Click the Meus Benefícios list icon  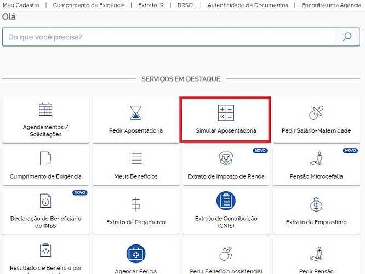[x=135, y=158]
